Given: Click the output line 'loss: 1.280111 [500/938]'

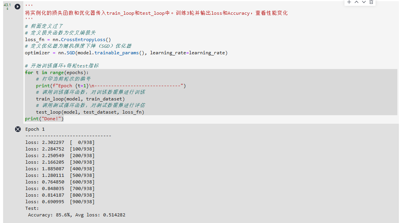Looking at the screenshot, I should [60, 175].
